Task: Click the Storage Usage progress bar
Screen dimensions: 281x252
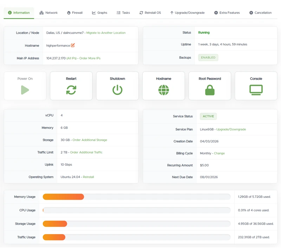Action: (x=137, y=224)
